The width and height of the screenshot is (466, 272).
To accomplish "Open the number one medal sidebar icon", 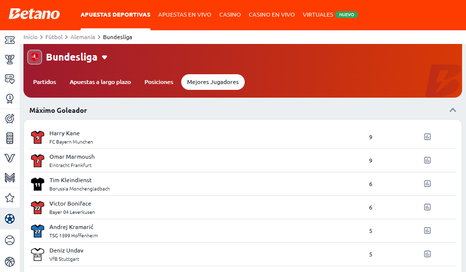I will (x=10, y=99).
